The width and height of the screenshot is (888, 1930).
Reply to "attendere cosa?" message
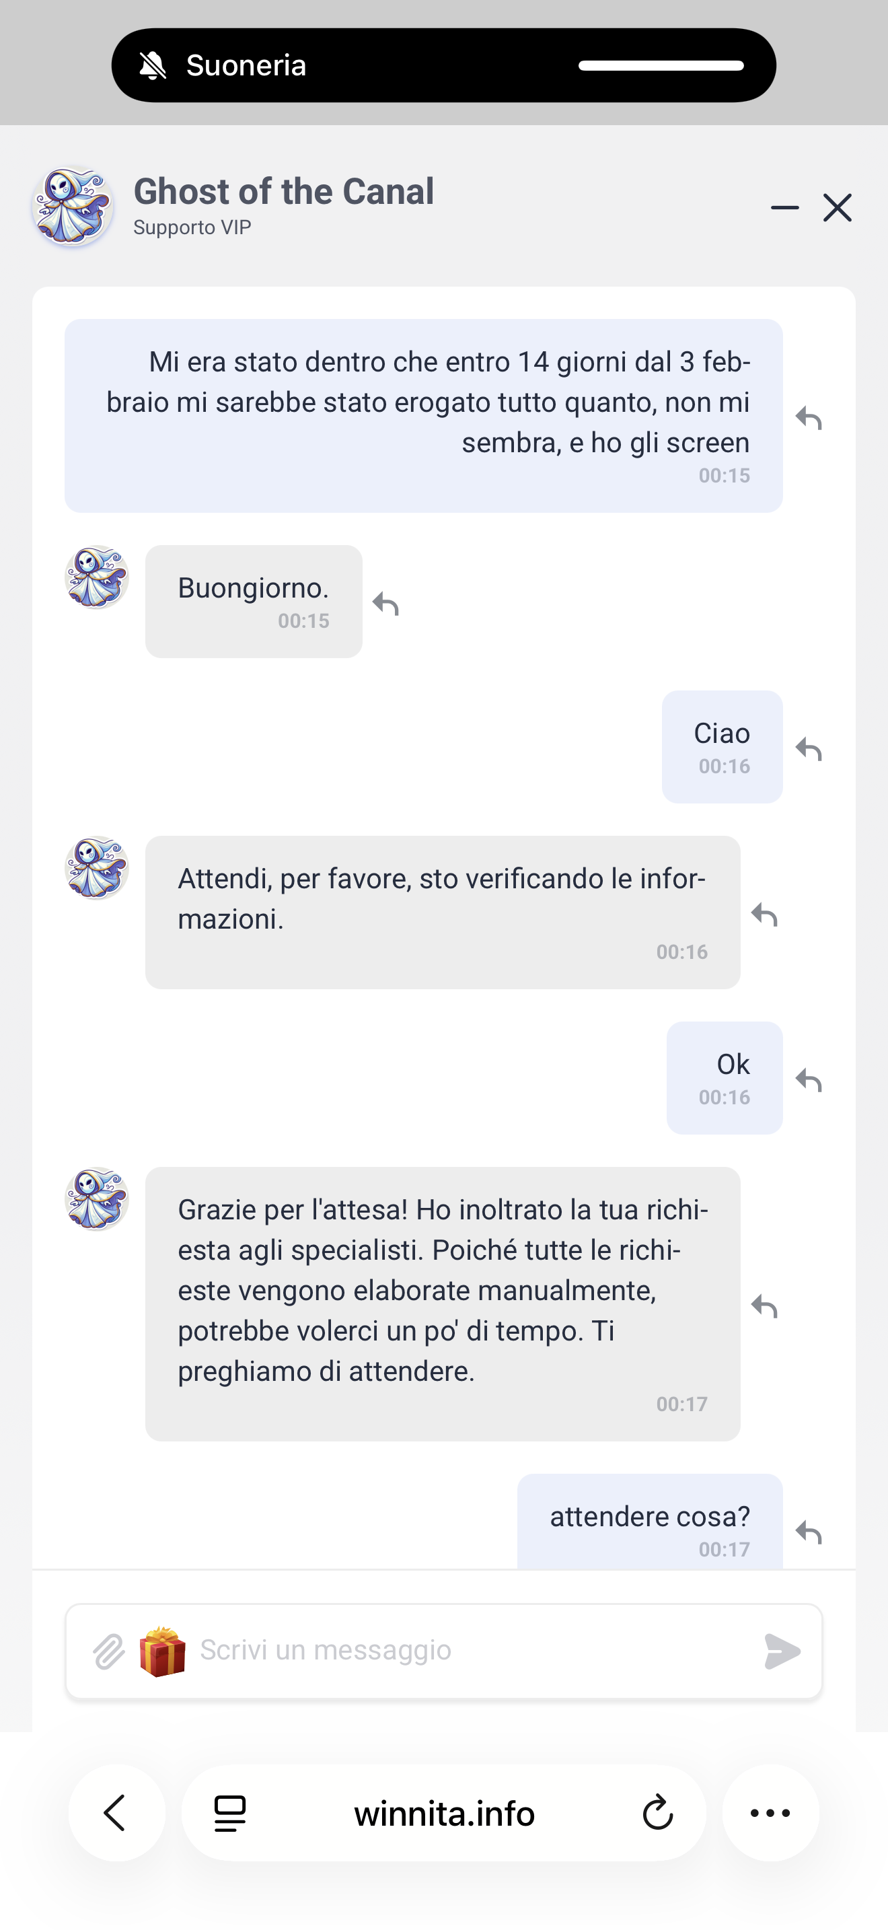(x=809, y=1532)
